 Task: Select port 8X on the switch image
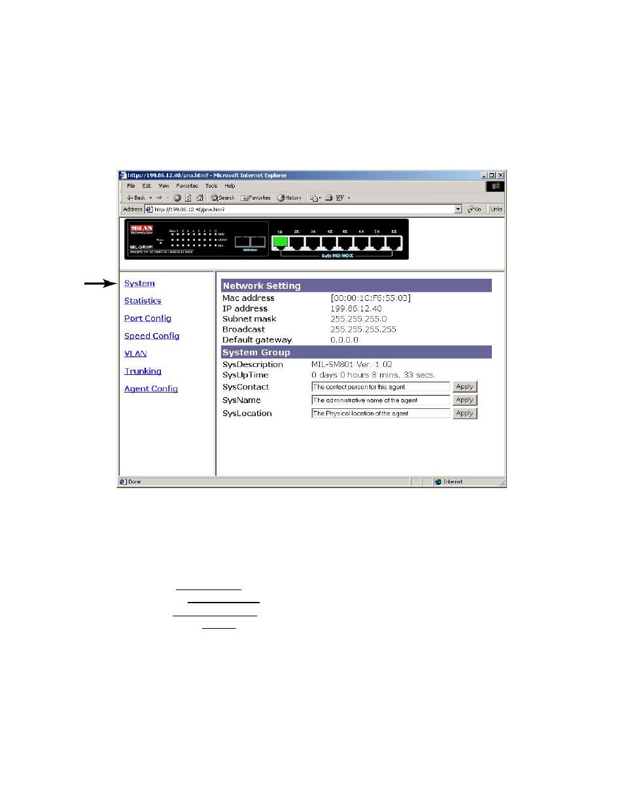pos(394,242)
